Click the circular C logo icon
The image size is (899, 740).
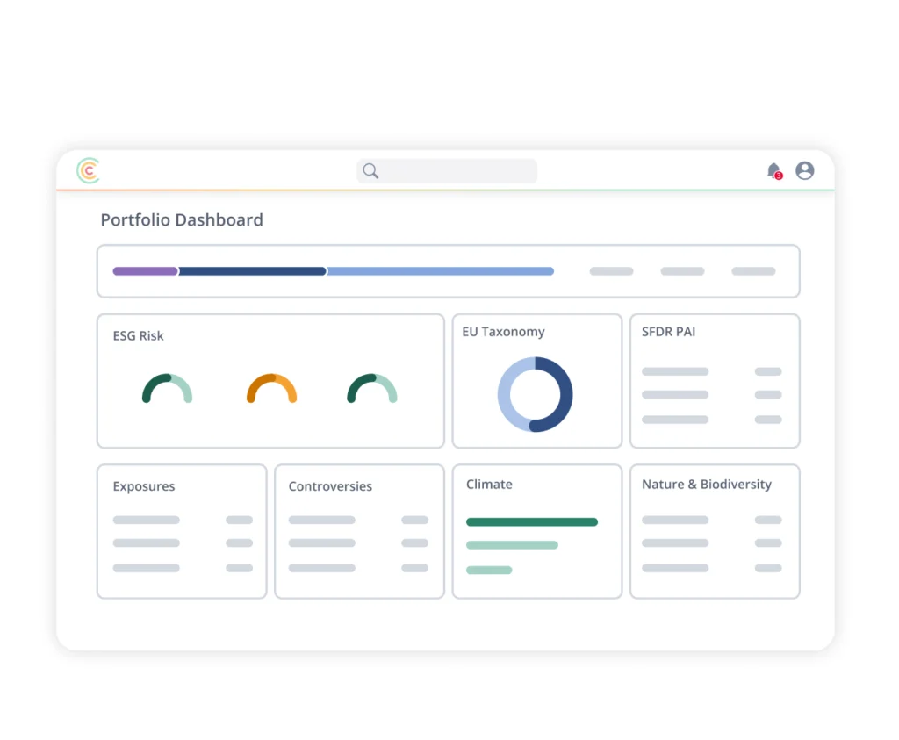click(x=88, y=170)
